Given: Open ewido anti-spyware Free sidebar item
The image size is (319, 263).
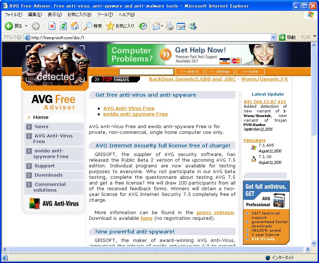Looking at the screenshot, I should [x=54, y=154].
